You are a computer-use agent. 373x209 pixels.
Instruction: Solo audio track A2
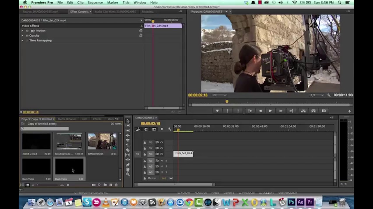(166, 167)
